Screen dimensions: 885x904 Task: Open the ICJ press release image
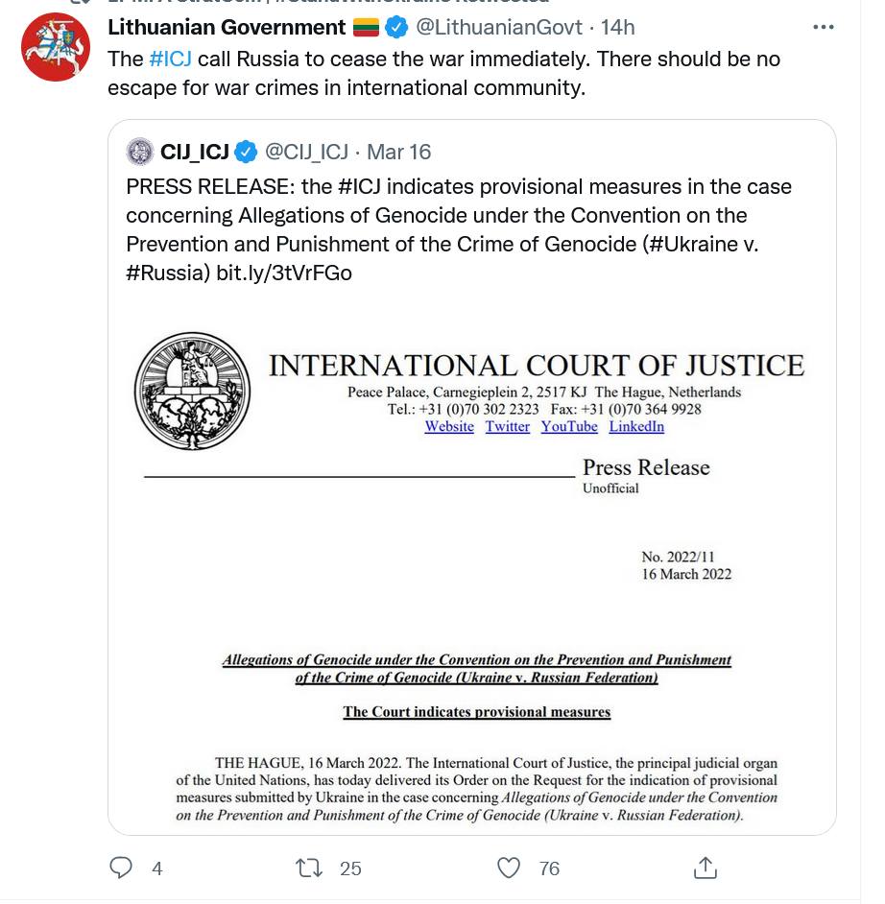tap(472, 566)
